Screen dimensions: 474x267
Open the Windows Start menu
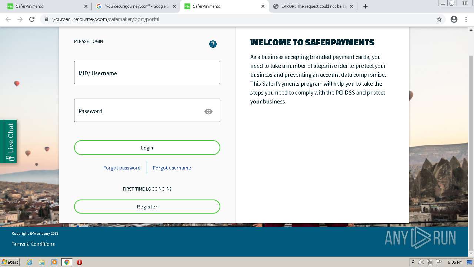point(10,262)
